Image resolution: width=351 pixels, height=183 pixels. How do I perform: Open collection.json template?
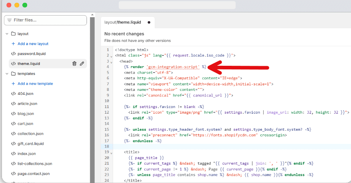[x=30, y=134]
